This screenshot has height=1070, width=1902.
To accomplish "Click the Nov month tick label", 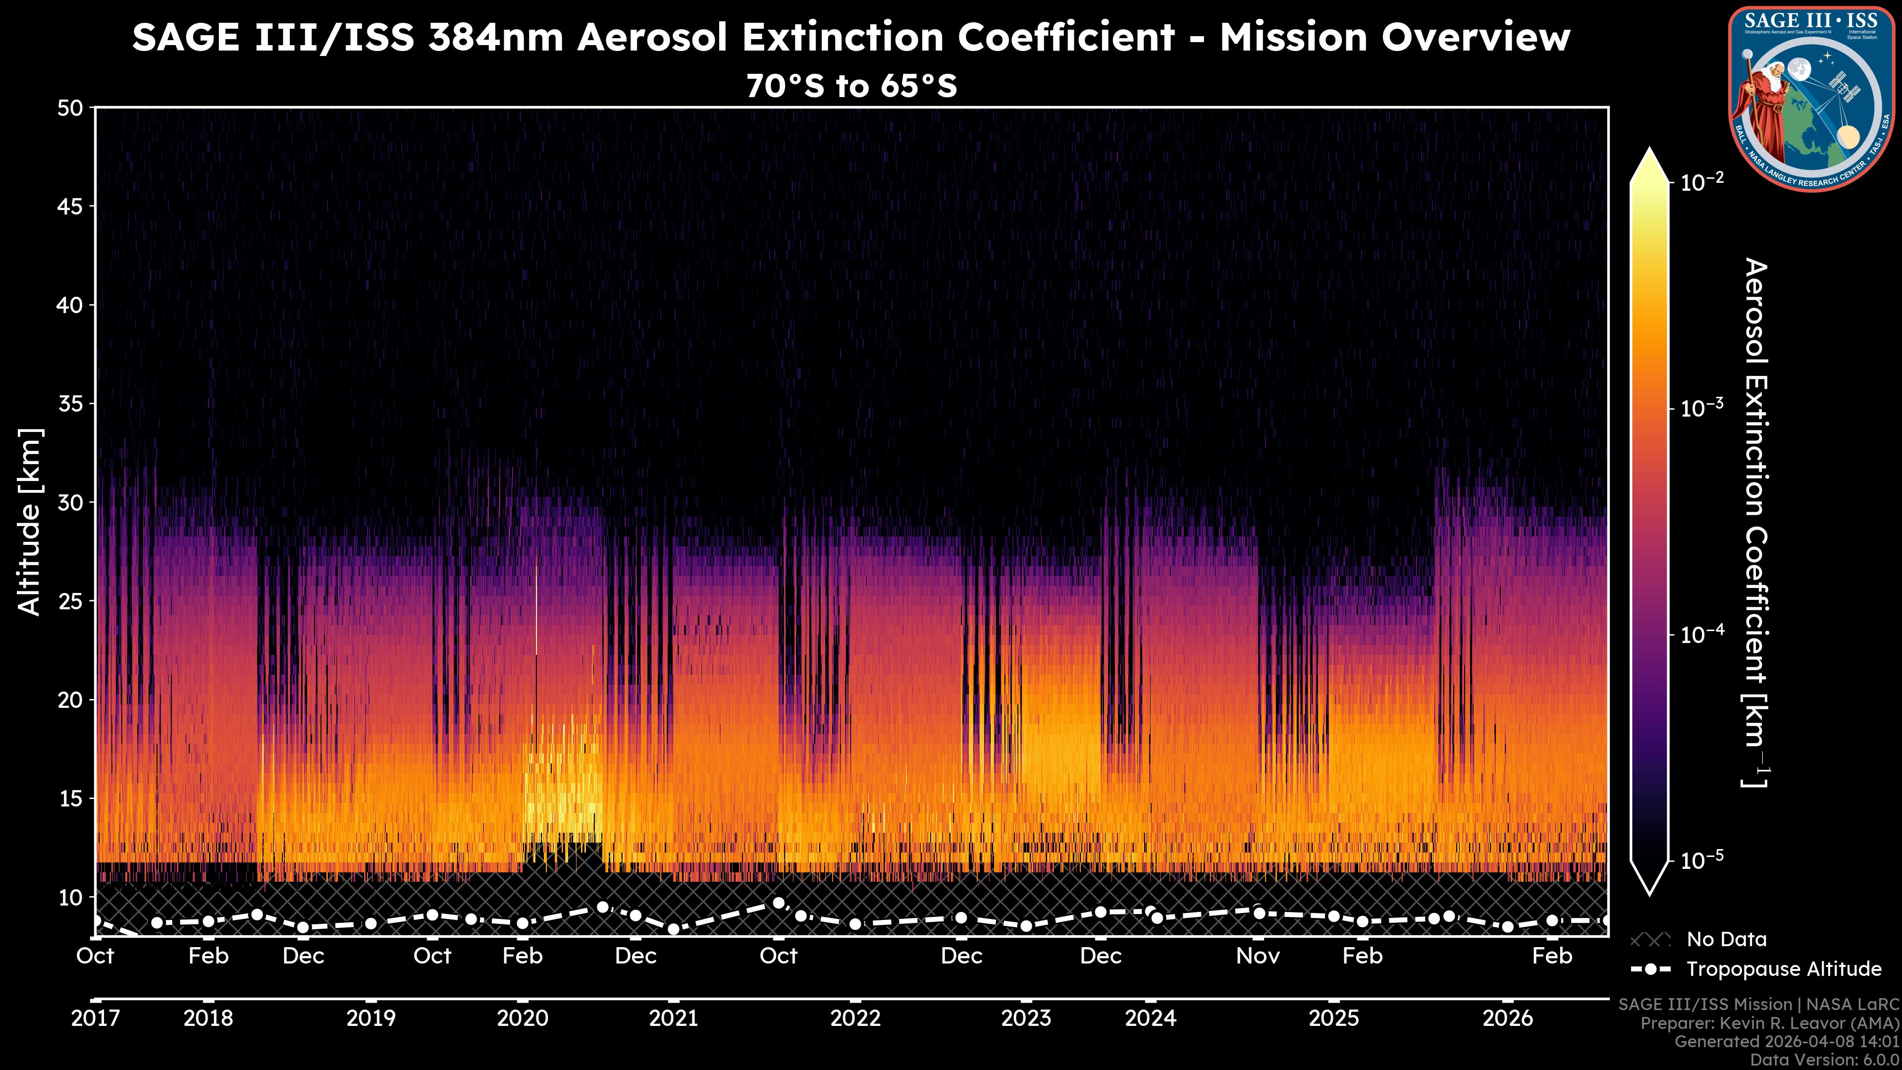I will pyautogui.click(x=1258, y=956).
